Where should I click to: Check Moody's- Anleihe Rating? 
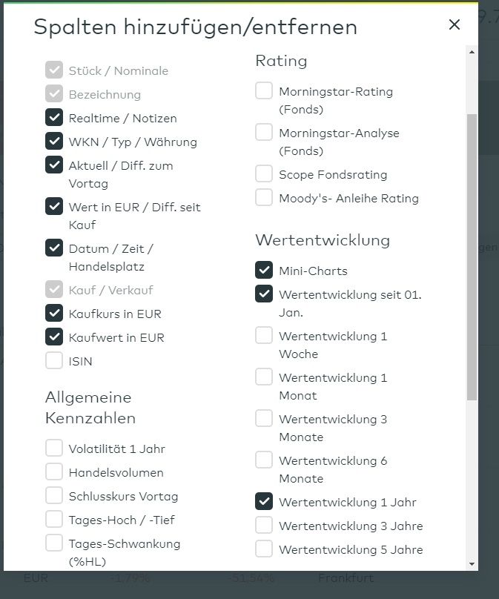coord(264,198)
